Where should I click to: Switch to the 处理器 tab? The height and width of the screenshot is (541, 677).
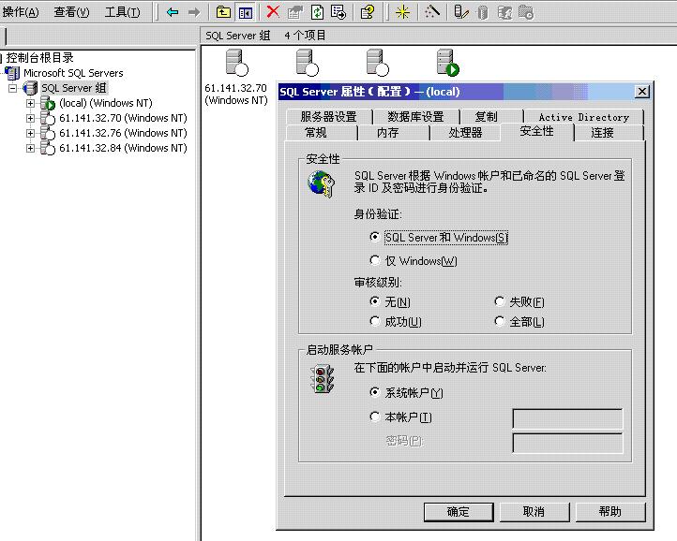(465, 133)
